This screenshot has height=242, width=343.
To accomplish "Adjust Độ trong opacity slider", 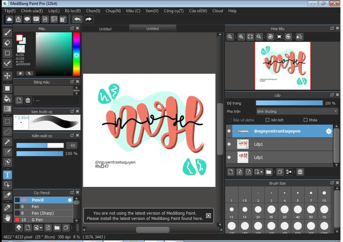I will [289, 103].
